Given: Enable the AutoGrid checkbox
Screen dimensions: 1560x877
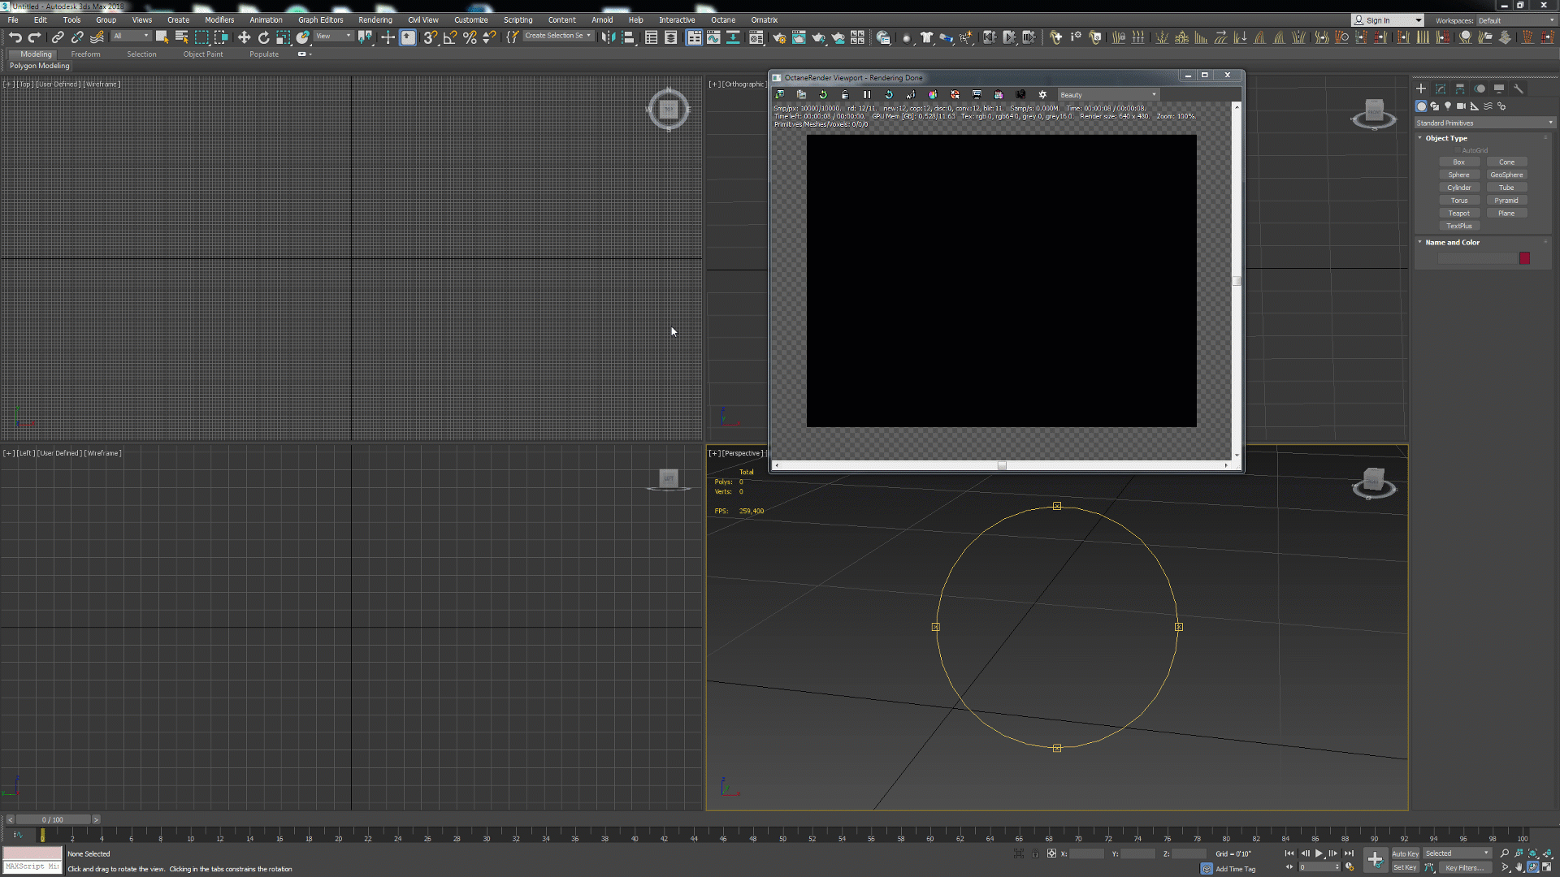Looking at the screenshot, I should pyautogui.click(x=1458, y=150).
